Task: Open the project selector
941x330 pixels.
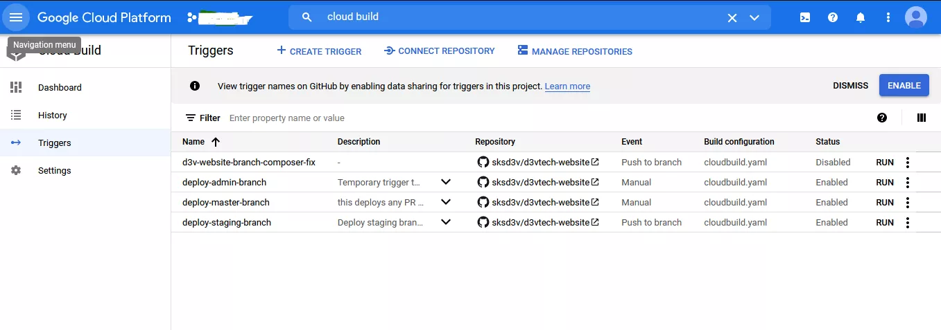Action: pyautogui.click(x=220, y=17)
